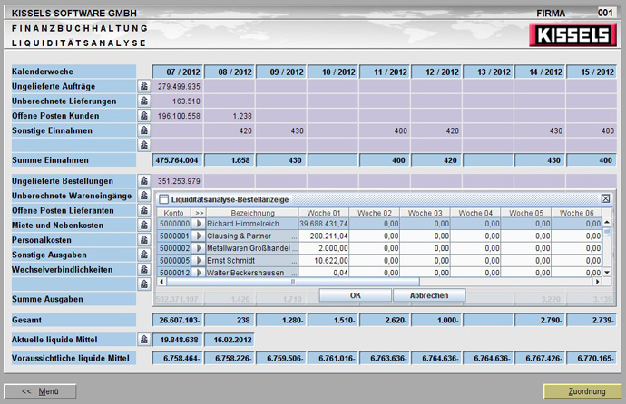The width and height of the screenshot is (626, 404).
Task: Open detail icon for Miete und Nebenkosten
Action: [x=143, y=225]
